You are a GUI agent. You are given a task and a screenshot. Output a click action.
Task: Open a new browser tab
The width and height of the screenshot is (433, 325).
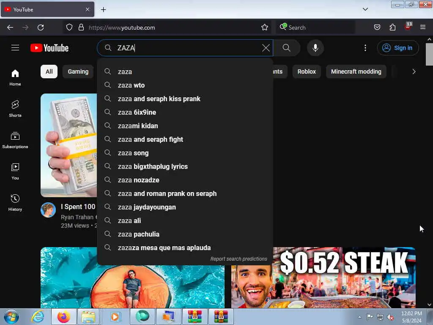click(103, 10)
